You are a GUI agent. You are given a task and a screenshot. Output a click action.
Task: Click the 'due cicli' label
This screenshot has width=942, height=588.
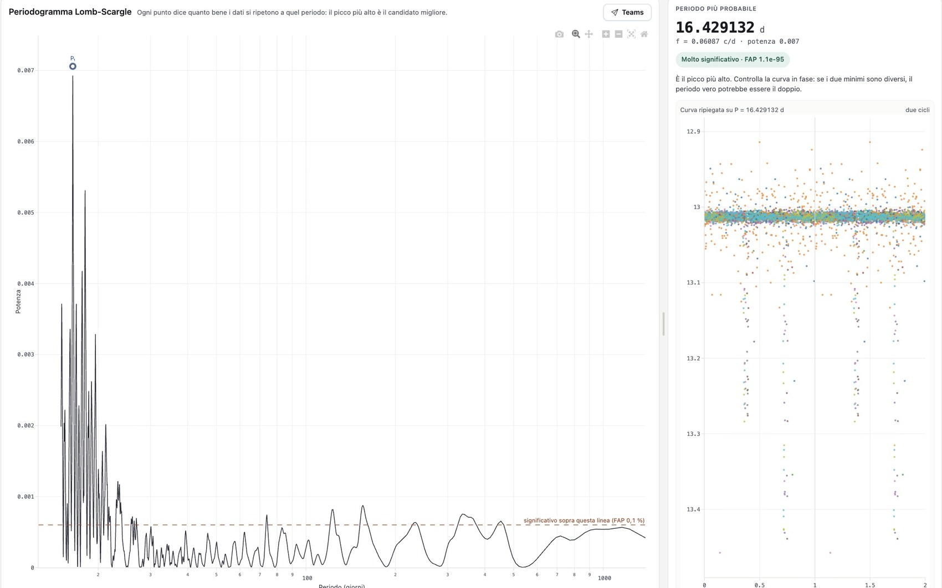(x=917, y=110)
